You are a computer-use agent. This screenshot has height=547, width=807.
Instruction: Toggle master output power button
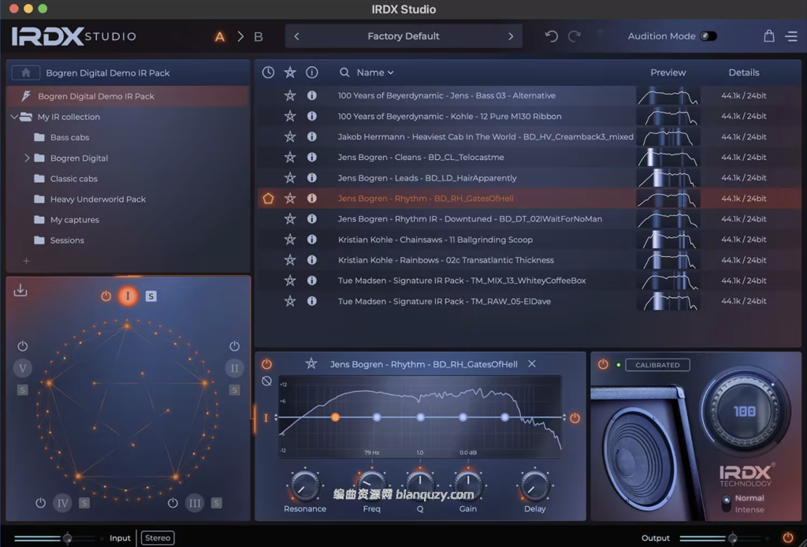[788, 538]
